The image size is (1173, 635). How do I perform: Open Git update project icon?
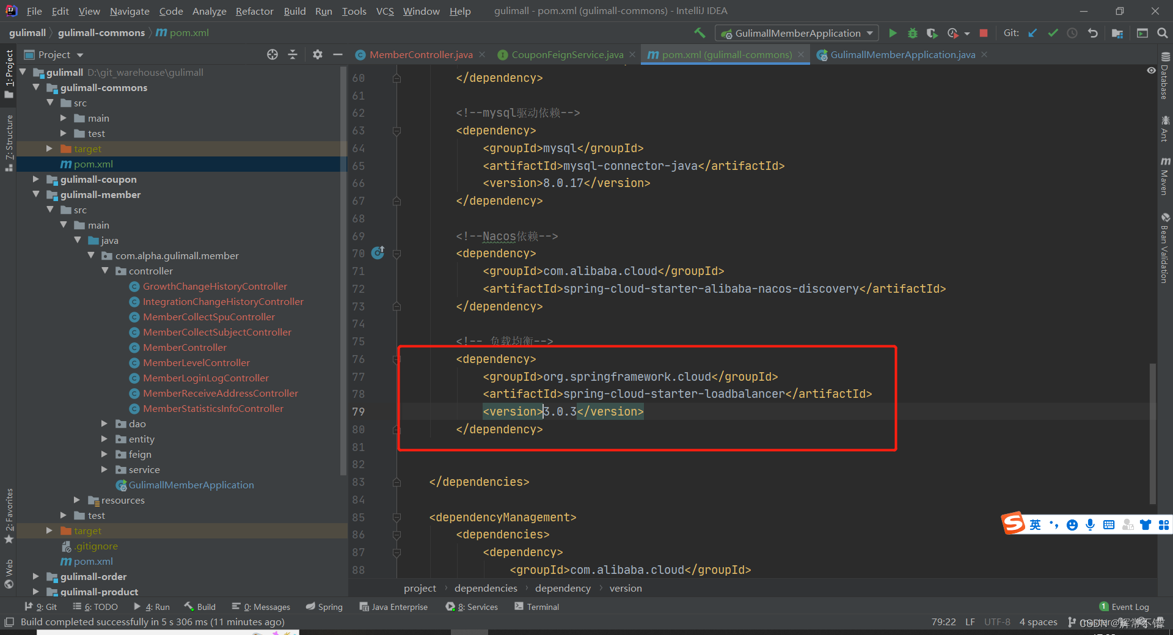tap(1032, 33)
